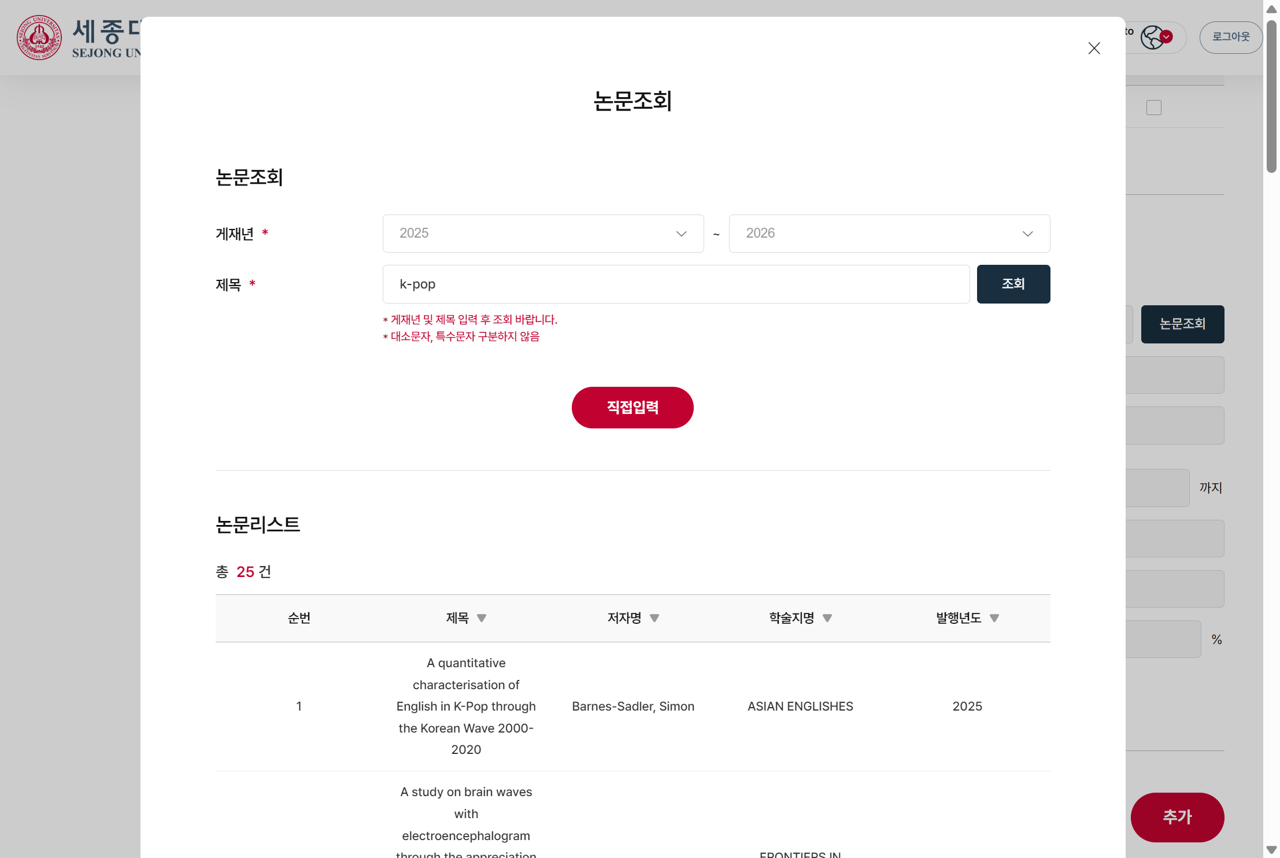Screen dimensions: 1280x858
Task: Click row number 1 in the list
Action: coord(299,707)
